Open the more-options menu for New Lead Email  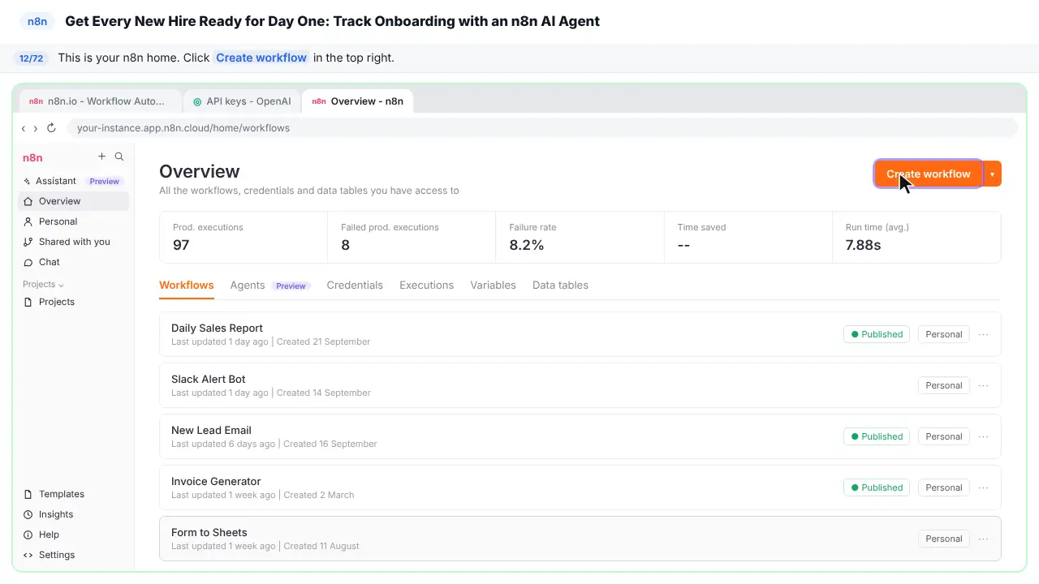(x=983, y=436)
